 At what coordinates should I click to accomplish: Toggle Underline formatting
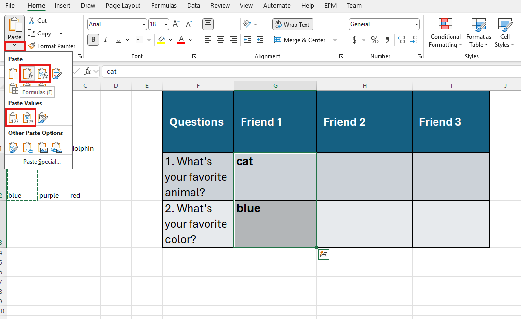[118, 40]
